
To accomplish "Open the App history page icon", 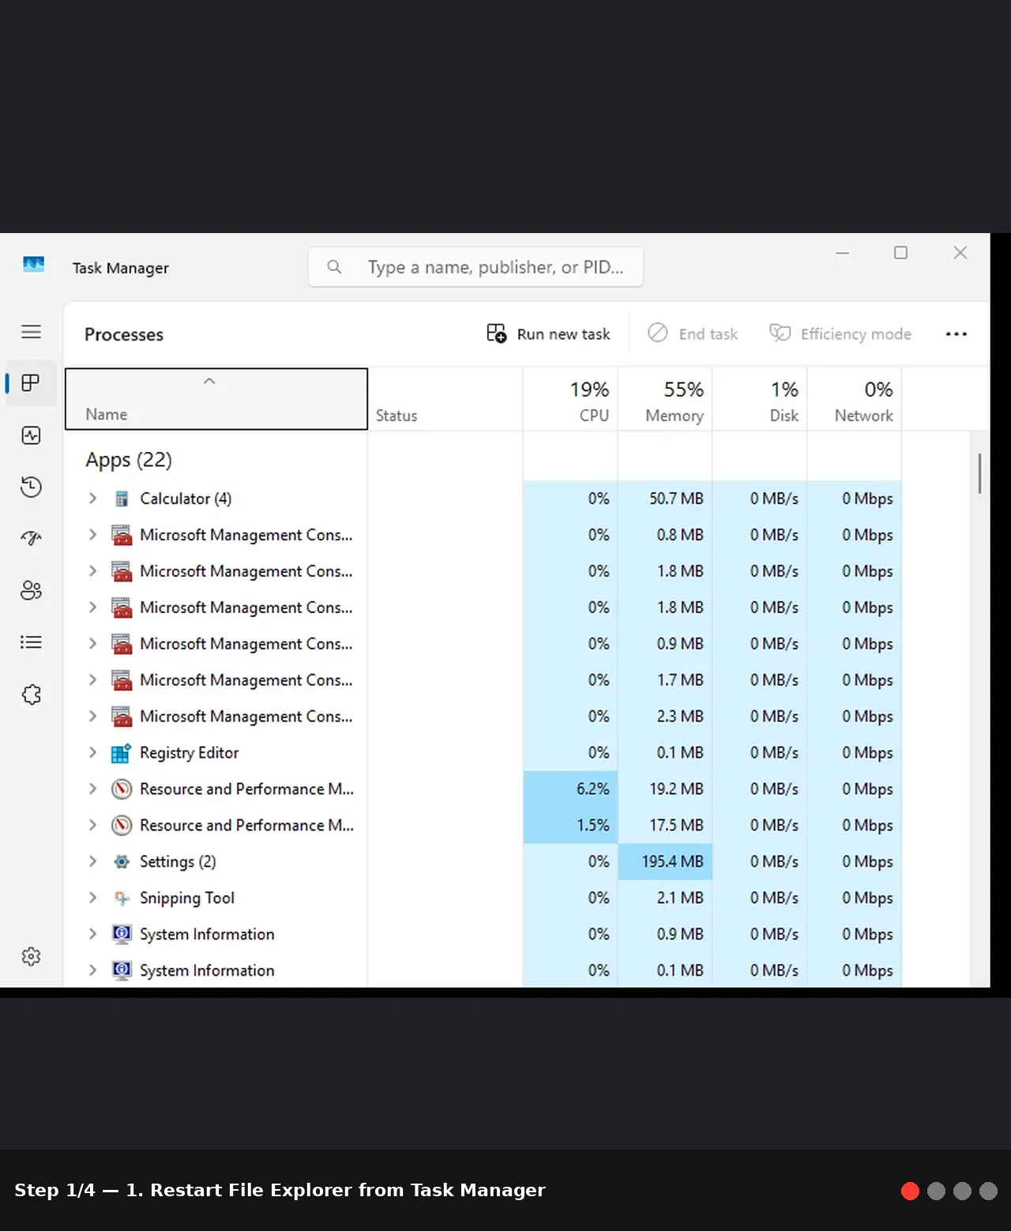I will pyautogui.click(x=31, y=487).
